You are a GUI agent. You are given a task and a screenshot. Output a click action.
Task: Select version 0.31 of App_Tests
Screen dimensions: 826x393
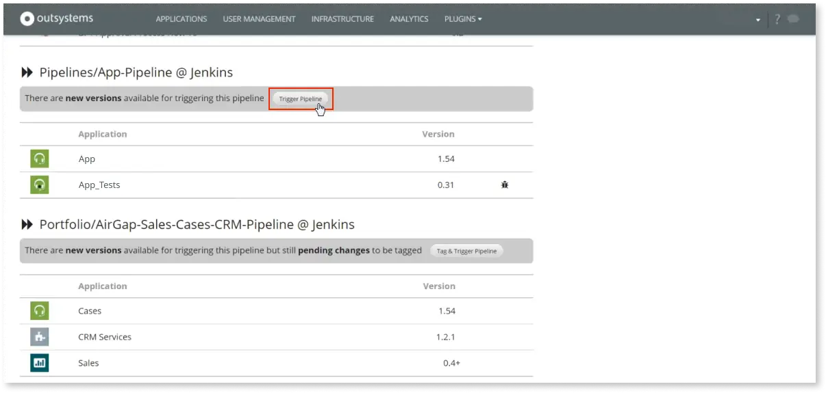click(446, 185)
